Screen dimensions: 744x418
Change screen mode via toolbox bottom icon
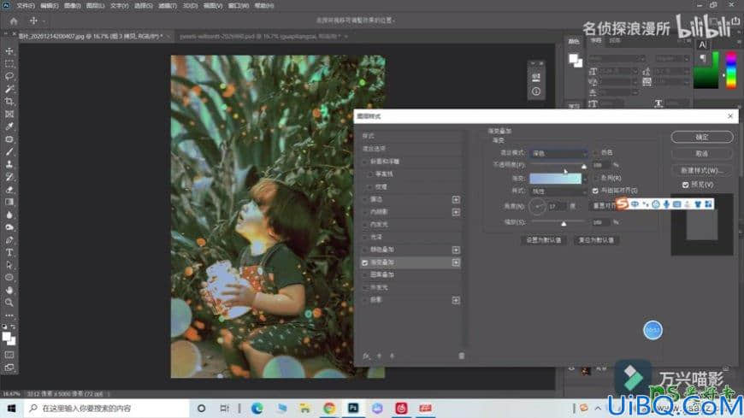[x=9, y=368]
